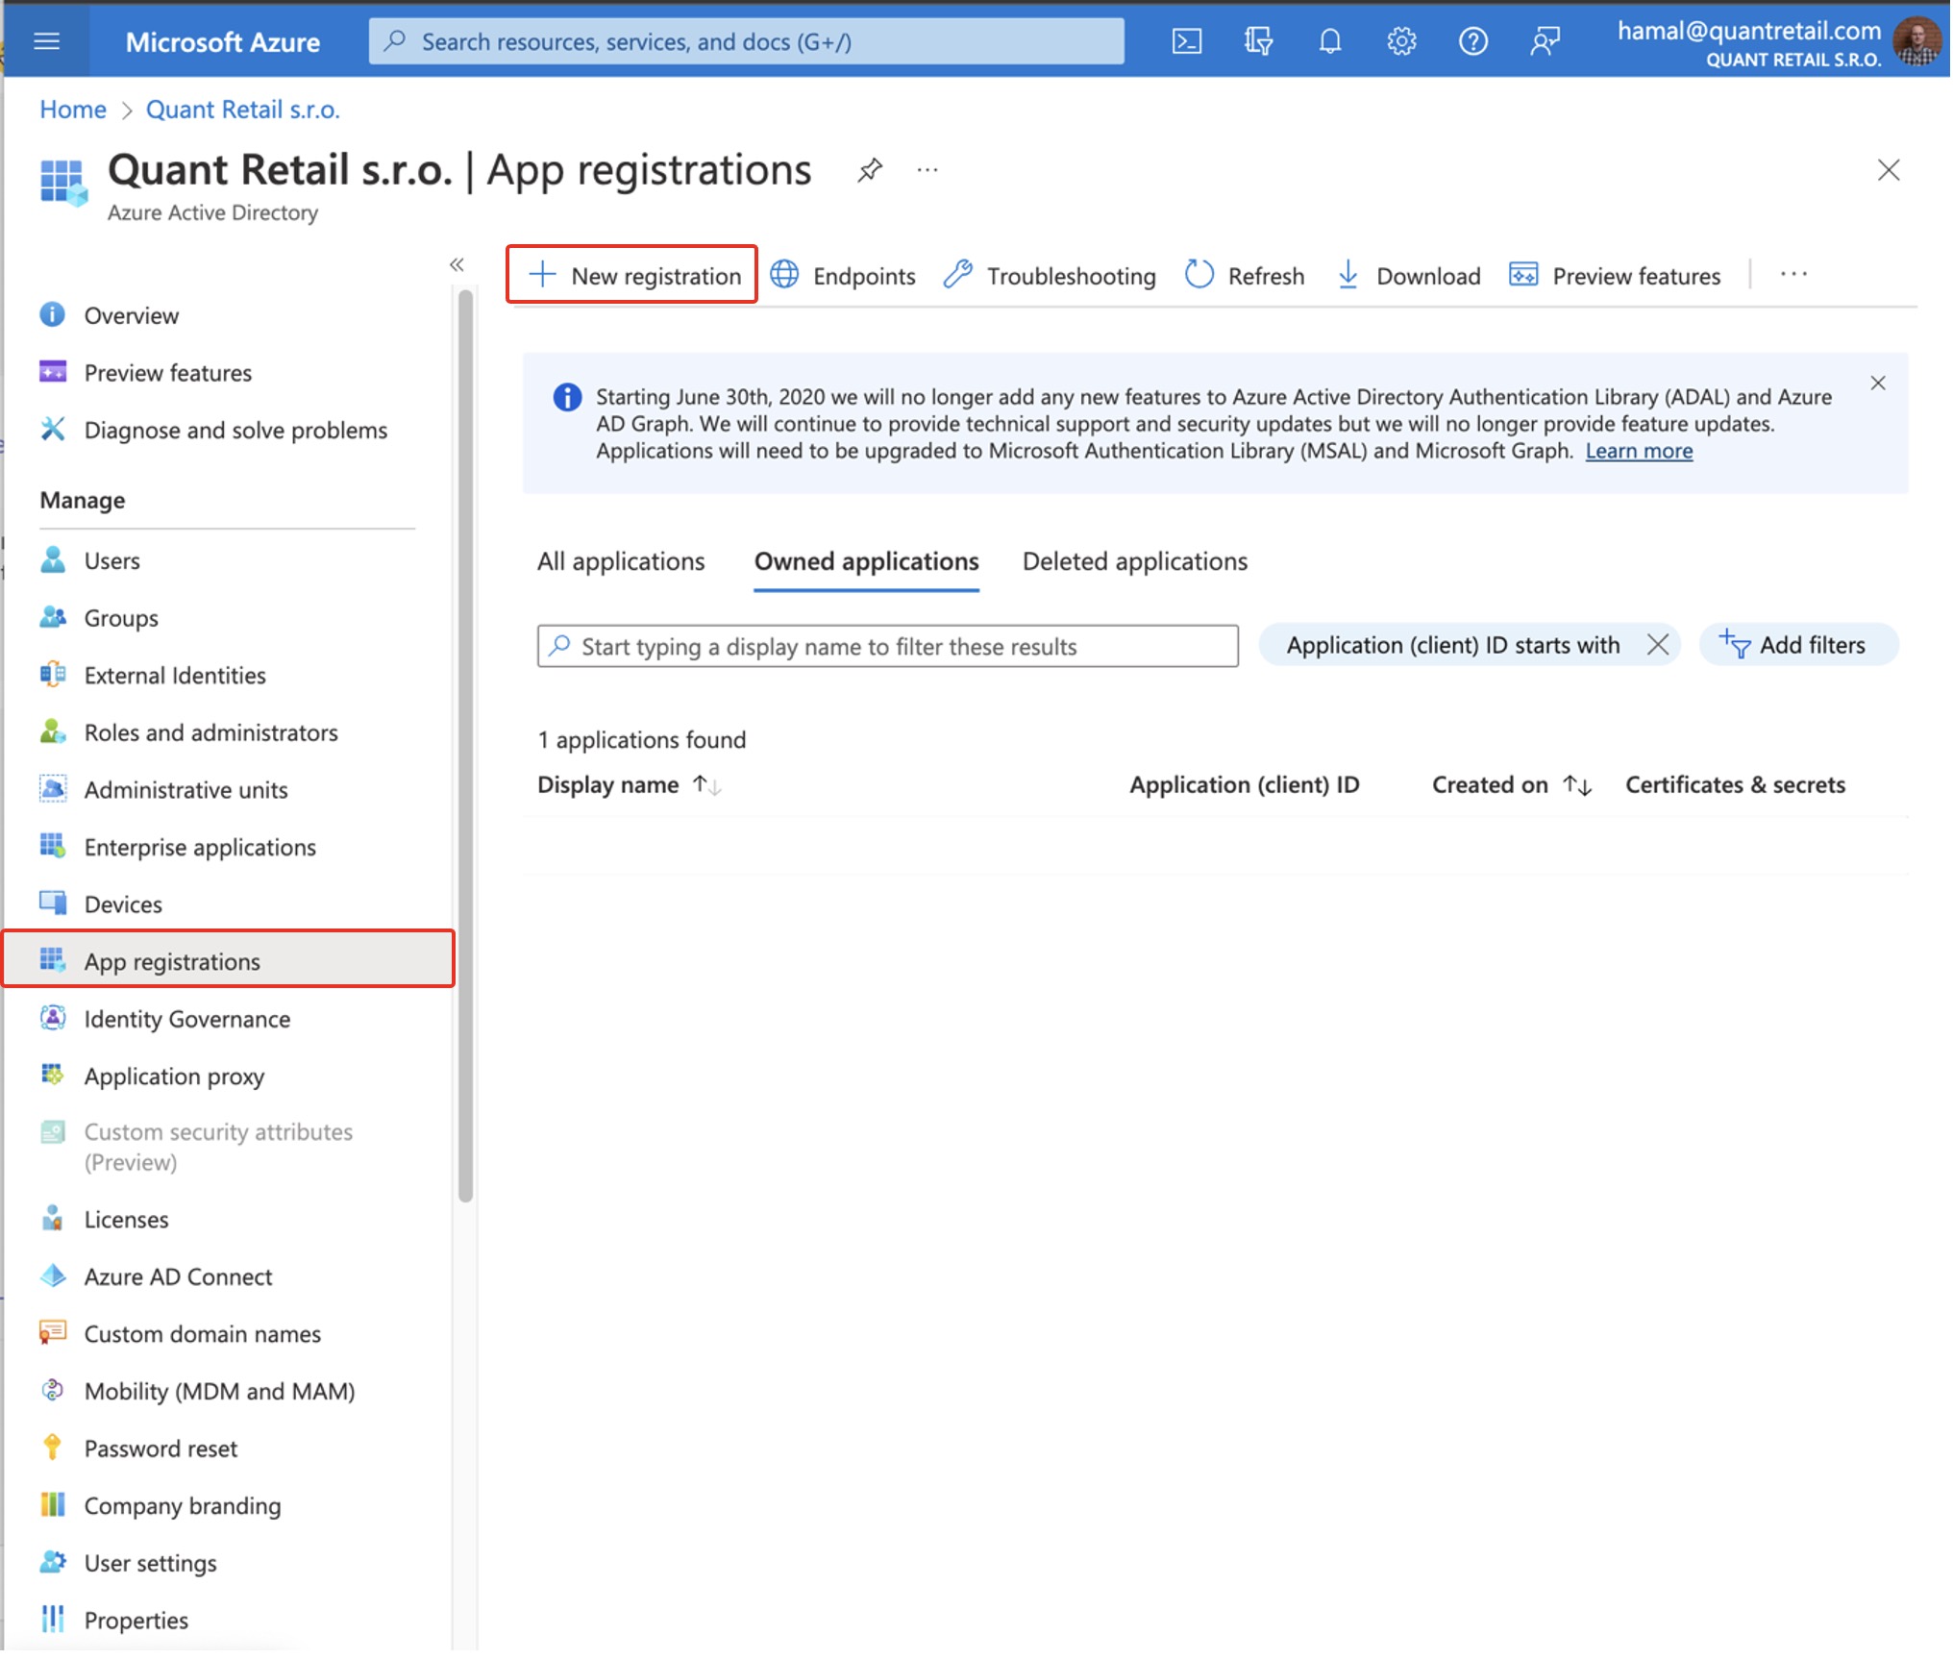Focus the display name filter box
The image size is (1953, 1659).
[x=889, y=647]
